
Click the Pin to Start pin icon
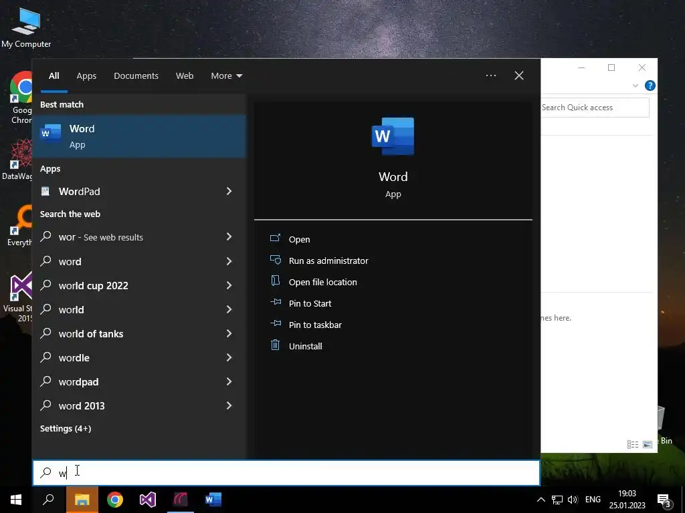pos(275,302)
